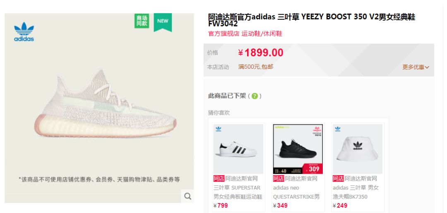This screenshot has height=213, width=447.
Task: Click the 官方旗舰店 运动鞋/休闲鞋 link
Action: pyautogui.click(x=245, y=34)
